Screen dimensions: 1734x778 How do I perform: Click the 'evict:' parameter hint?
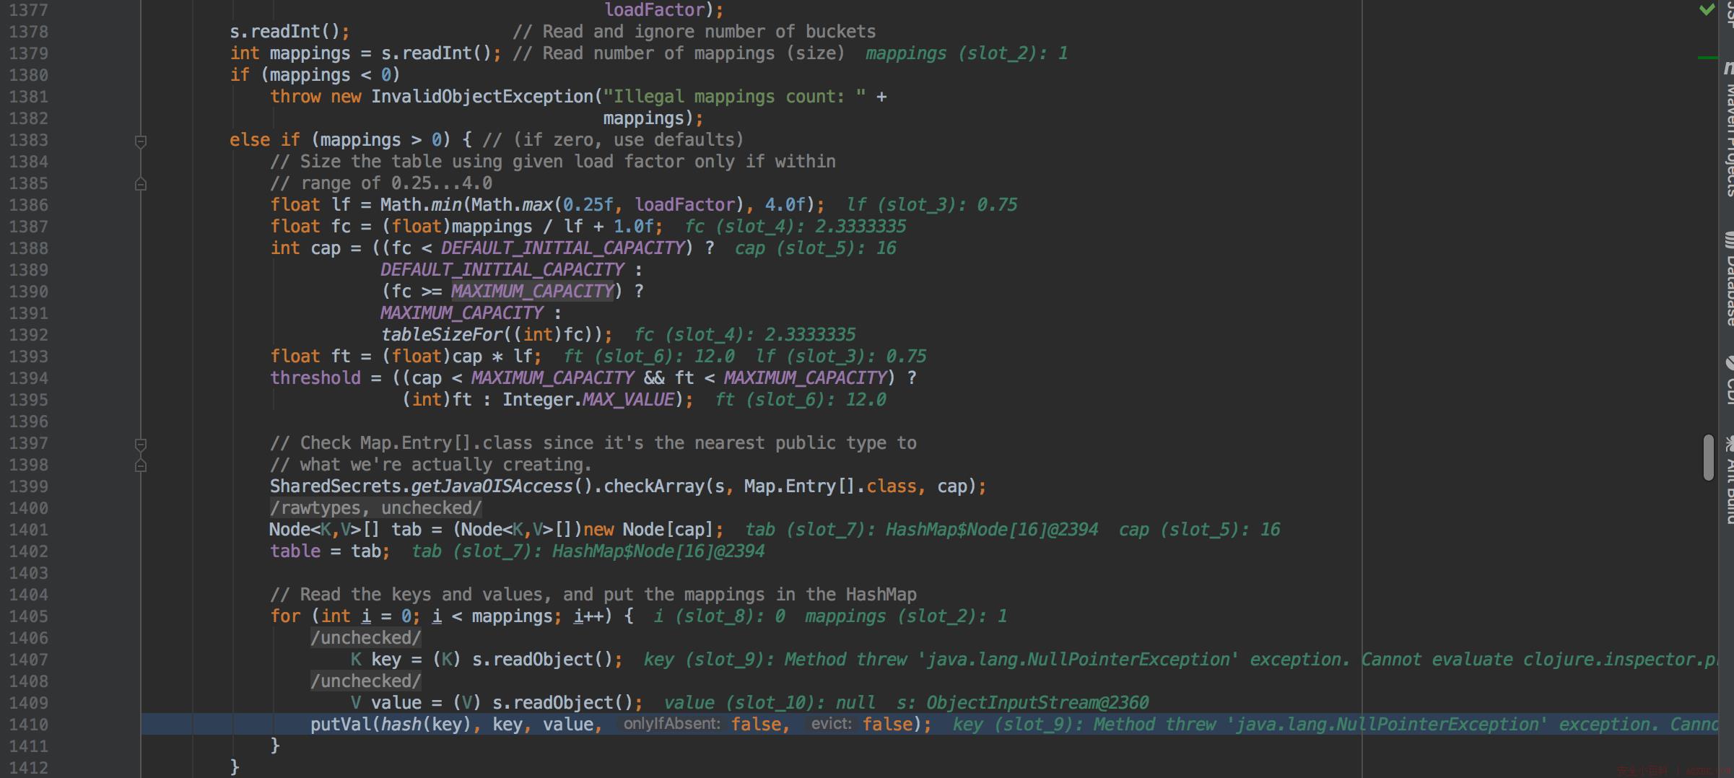[x=831, y=724]
